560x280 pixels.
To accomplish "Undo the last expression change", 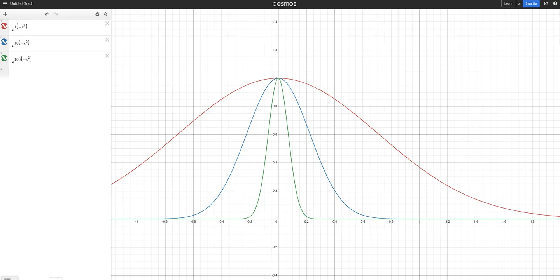I will coord(47,14).
